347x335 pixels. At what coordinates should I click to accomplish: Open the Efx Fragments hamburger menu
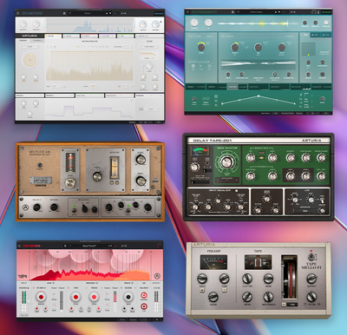(187, 12)
